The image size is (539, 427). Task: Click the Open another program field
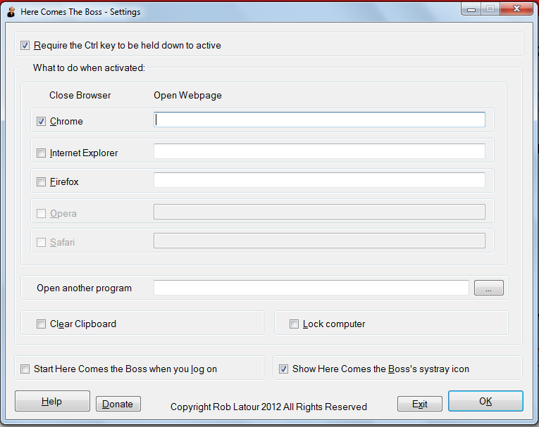point(311,288)
